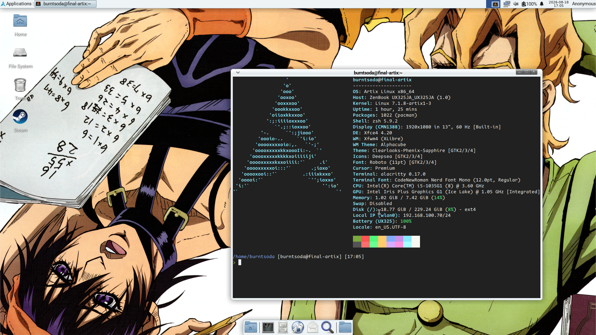This screenshot has width=596, height=335.
Task: Click the 'burntsoda@final-artix' header in terminal output
Action: click(382, 80)
